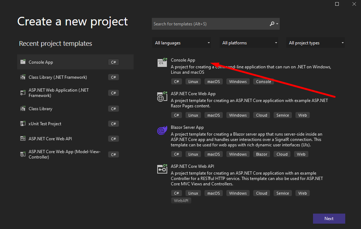Click the recent ASP.NET Core Web API icon
This screenshot has height=229, width=361.
tap(23, 139)
